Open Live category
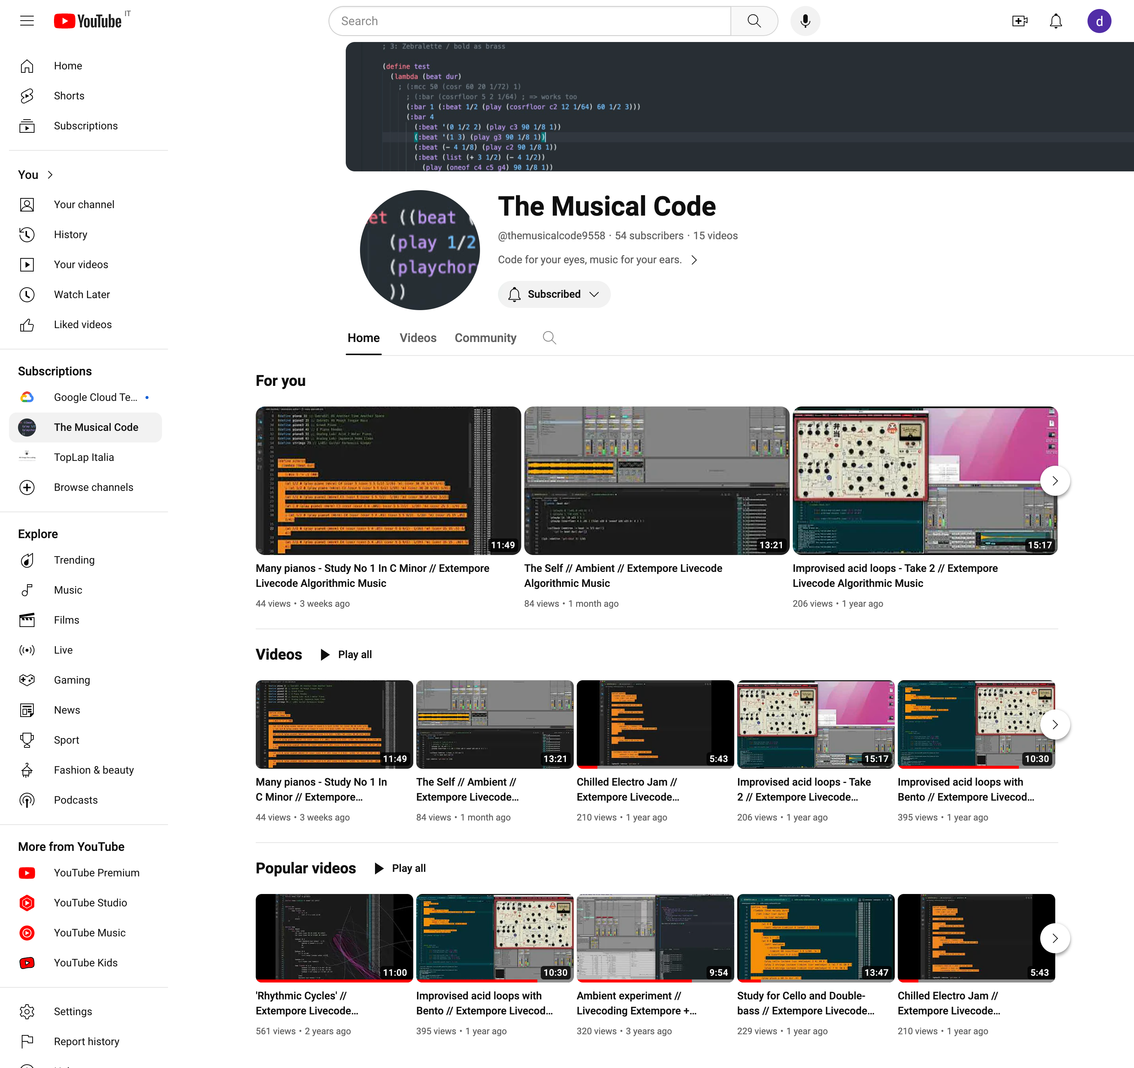The image size is (1134, 1068). tap(85, 650)
